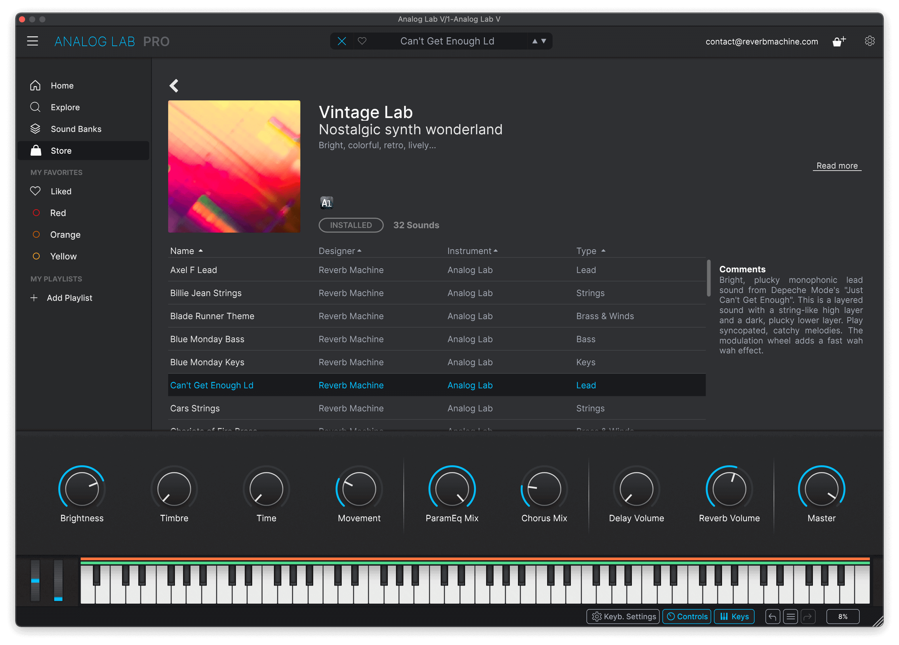
Task: Click the redo arrow icon
Action: pyautogui.click(x=808, y=617)
